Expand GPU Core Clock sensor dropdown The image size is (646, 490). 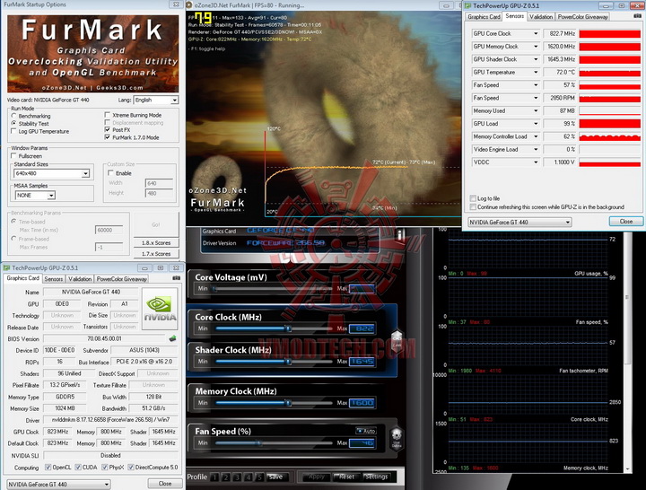(536, 33)
